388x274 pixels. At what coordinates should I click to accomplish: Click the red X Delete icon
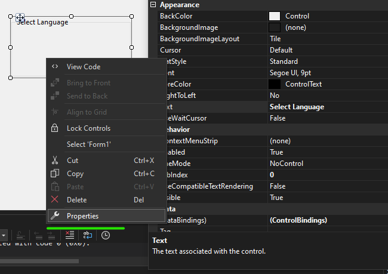[x=55, y=200]
